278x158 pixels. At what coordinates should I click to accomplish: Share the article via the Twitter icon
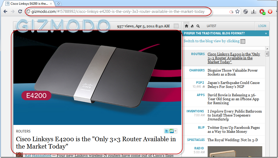pos(166,131)
